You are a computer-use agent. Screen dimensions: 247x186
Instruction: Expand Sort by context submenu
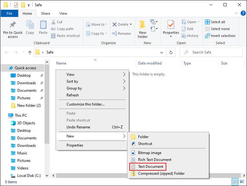[x=92, y=81]
